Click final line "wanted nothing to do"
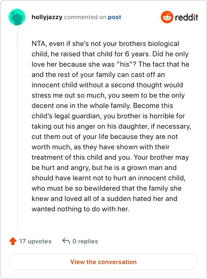The height and width of the screenshot is (279, 207). (x=80, y=209)
